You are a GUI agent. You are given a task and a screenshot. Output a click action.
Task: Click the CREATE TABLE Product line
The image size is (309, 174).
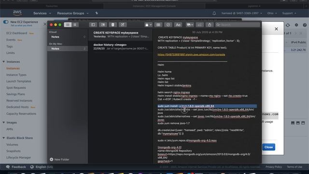192,48
